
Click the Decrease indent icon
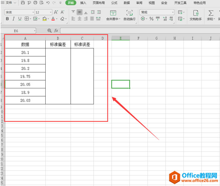pyautogui.click(x=93, y=12)
